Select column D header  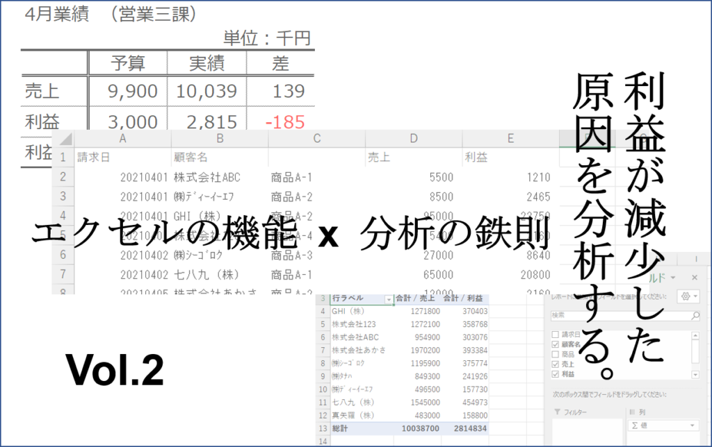414,139
